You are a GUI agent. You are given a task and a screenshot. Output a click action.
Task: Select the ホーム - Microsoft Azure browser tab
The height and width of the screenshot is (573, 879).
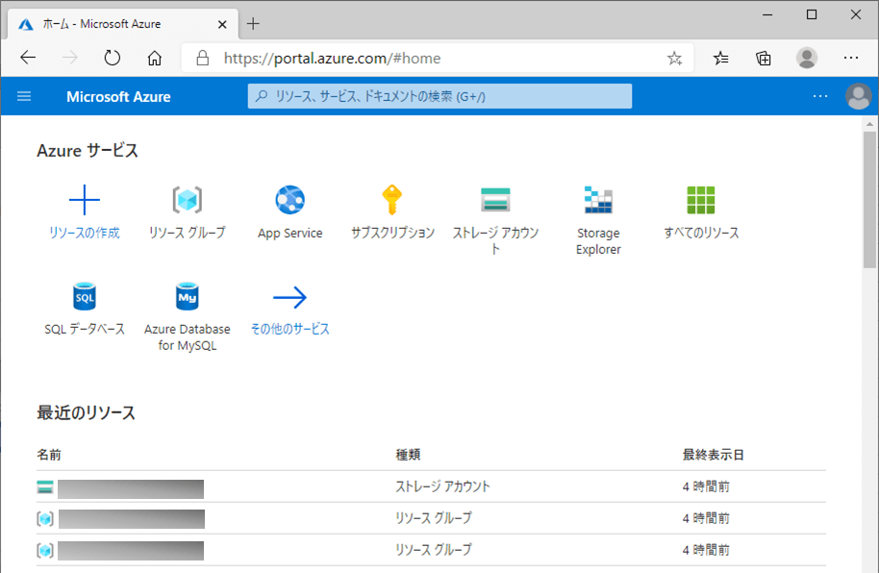[x=125, y=23]
